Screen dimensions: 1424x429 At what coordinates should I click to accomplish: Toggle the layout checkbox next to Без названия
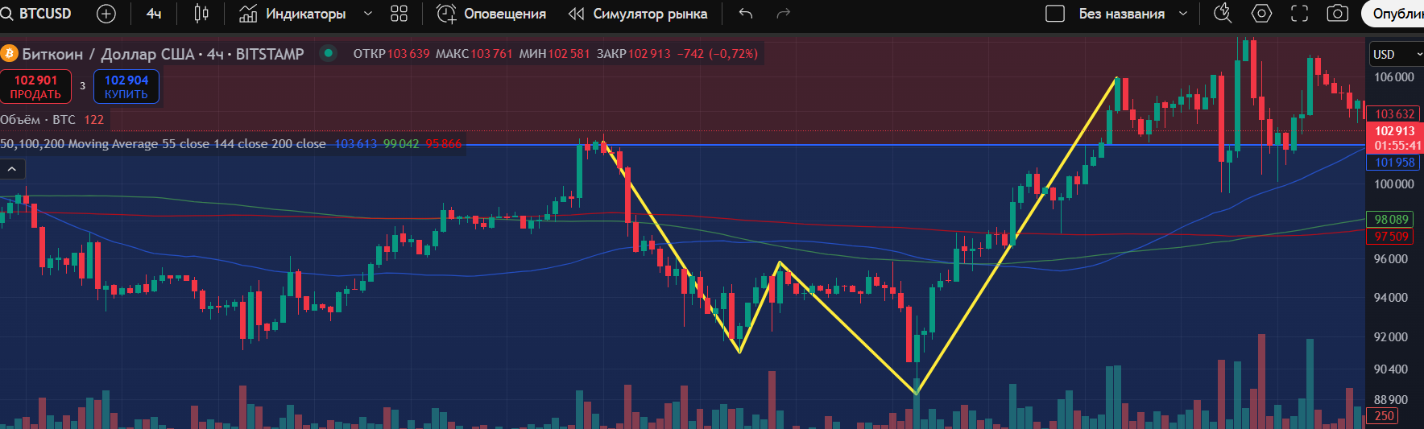coord(1055,14)
